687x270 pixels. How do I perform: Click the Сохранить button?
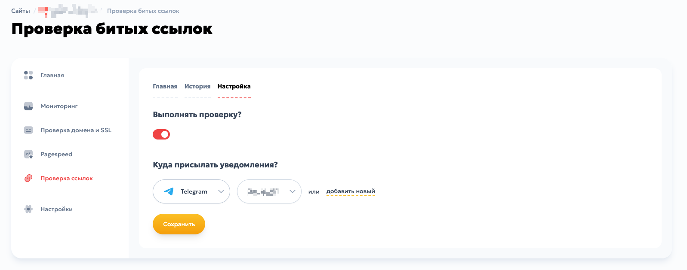pyautogui.click(x=179, y=224)
